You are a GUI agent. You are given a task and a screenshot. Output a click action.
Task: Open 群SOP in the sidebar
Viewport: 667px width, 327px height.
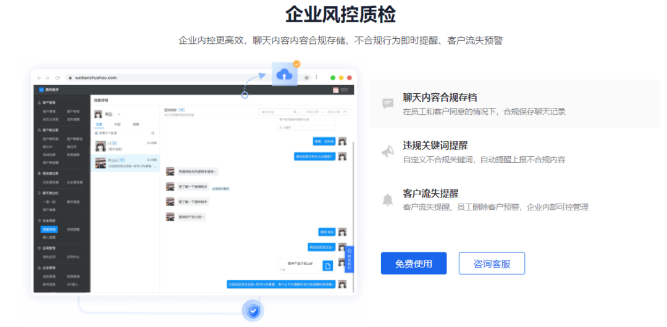[47, 147]
